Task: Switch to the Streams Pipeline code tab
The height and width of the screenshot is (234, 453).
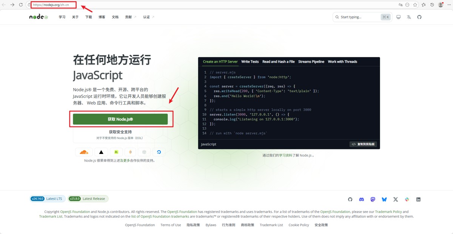Action: 311,62
